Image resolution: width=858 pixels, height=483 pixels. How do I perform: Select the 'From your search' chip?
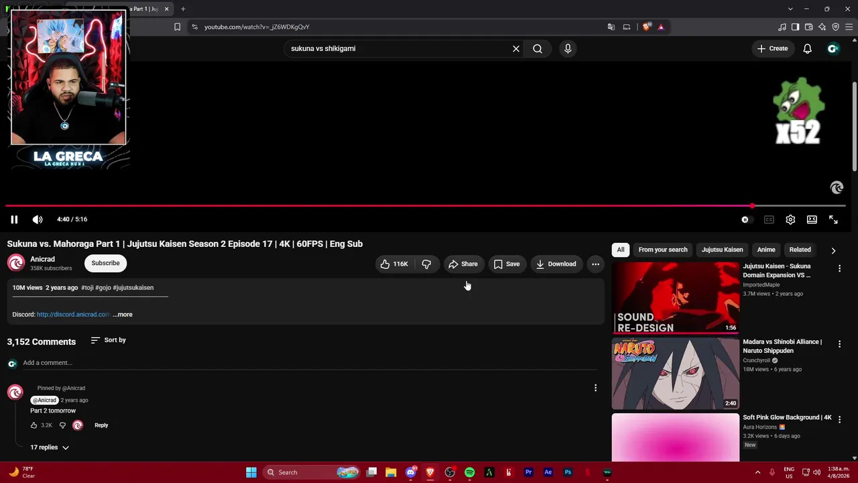tap(663, 250)
